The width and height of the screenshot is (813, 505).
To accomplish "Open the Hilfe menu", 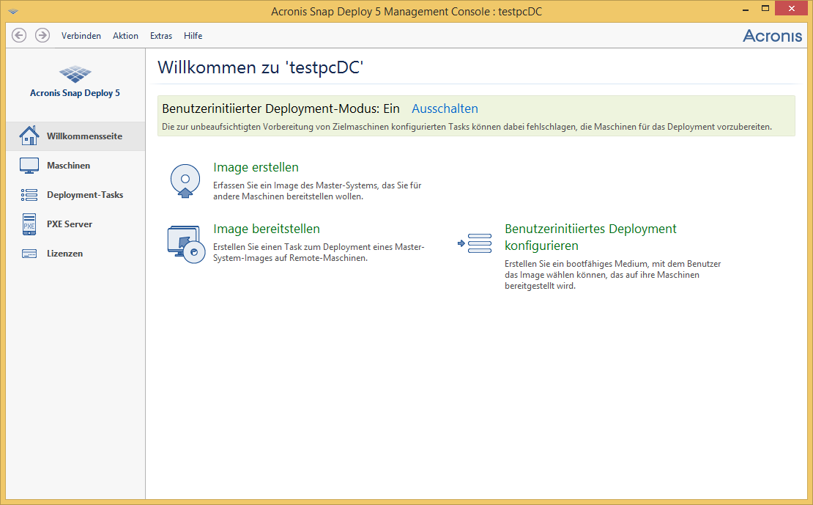I will click(193, 35).
